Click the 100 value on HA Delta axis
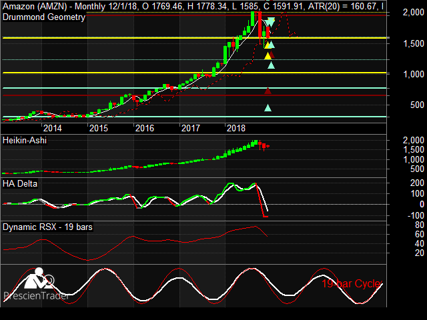 point(417,194)
